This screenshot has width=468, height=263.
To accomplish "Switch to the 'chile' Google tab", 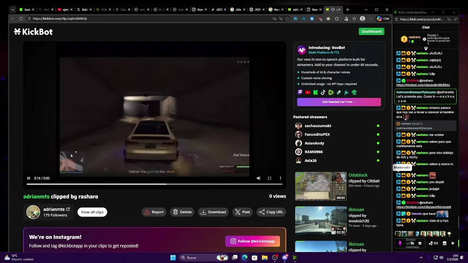I will tap(237, 9).
